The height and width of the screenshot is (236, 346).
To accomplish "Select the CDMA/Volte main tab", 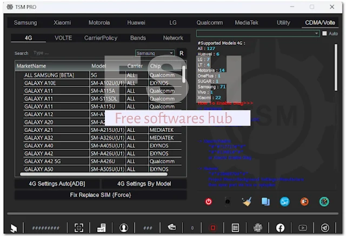I will [320, 23].
